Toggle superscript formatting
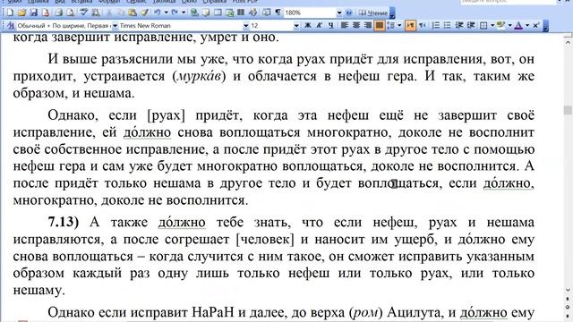Screen dimensions: 573x322 (x=535, y=26)
